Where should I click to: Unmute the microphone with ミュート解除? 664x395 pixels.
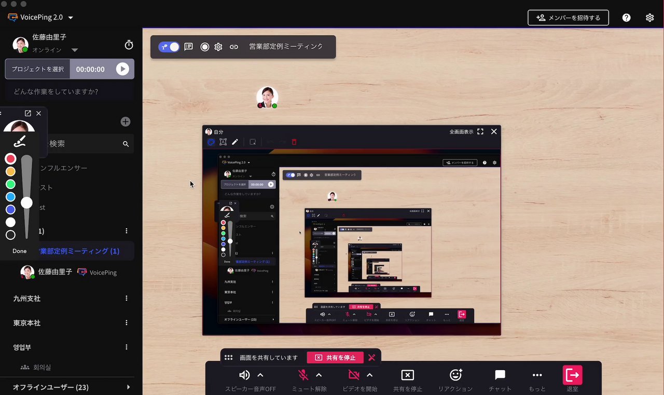[303, 375]
